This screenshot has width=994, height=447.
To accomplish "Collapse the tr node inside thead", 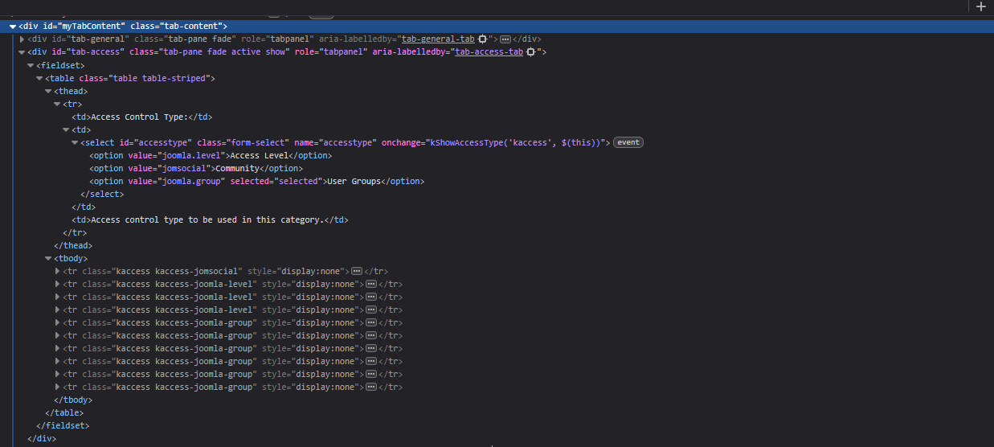I will click(x=57, y=104).
